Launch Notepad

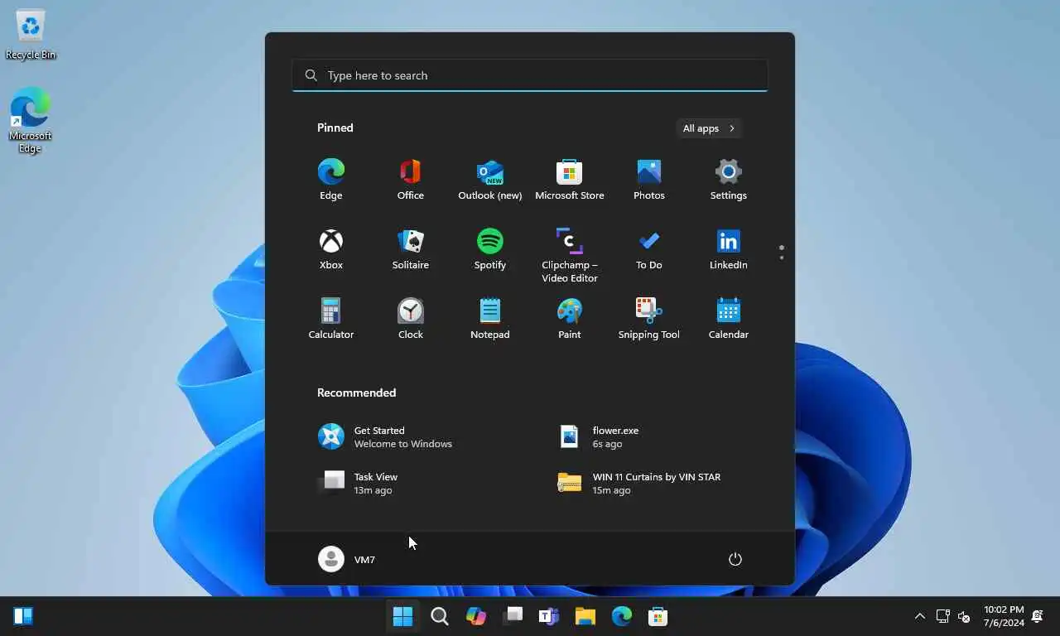tap(489, 319)
